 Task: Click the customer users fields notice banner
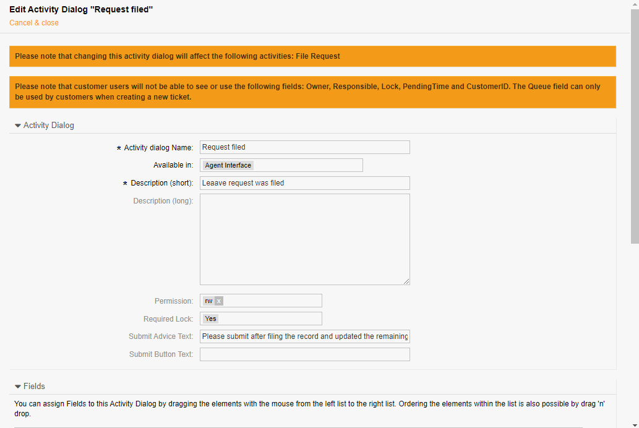312,92
